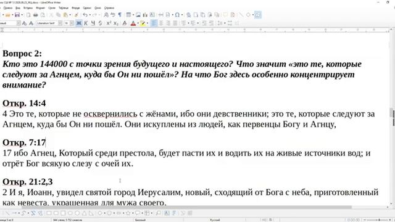Open the Таблица menu

[x=64, y=8]
